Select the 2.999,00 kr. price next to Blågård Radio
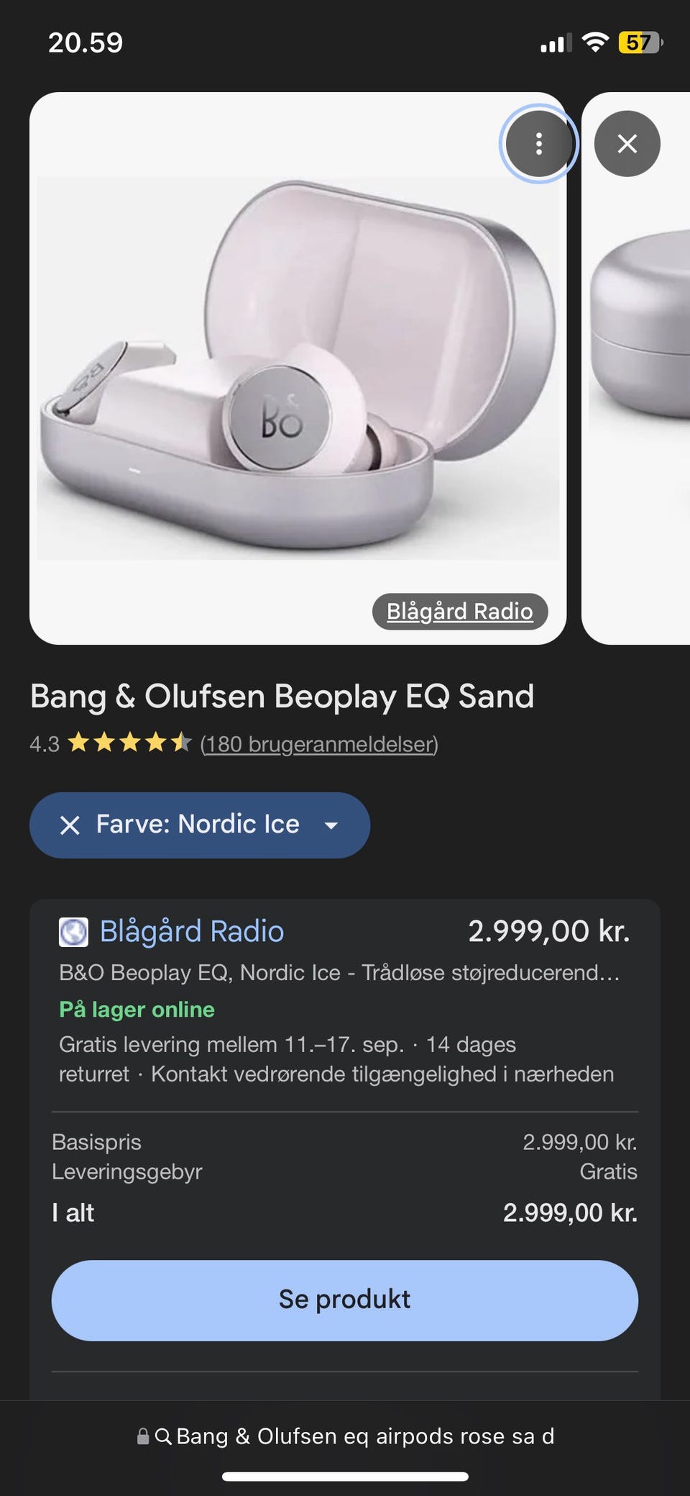Viewport: 690px width, 1496px height. click(x=549, y=931)
